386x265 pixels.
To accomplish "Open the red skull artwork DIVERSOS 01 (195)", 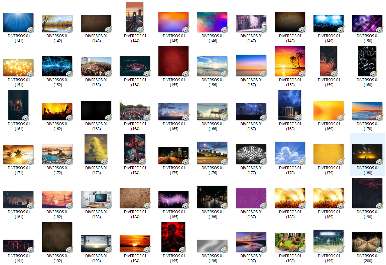I will coord(173,237).
